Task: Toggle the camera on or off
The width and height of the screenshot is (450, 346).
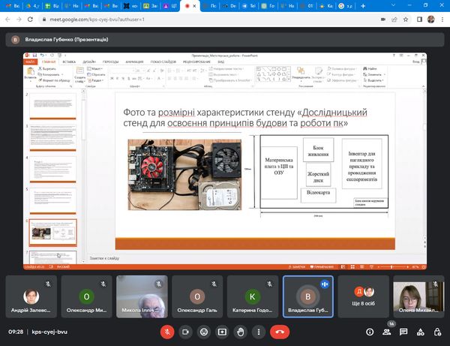Action: (x=185, y=330)
